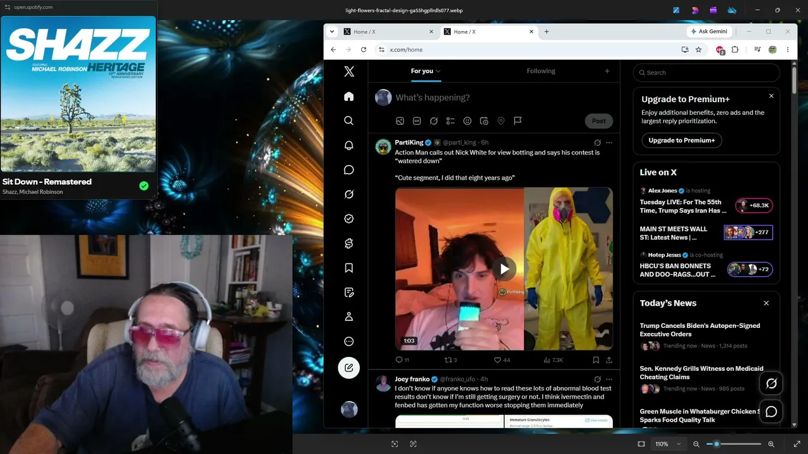Open the X logo home link
The image size is (808, 454).
pos(349,72)
